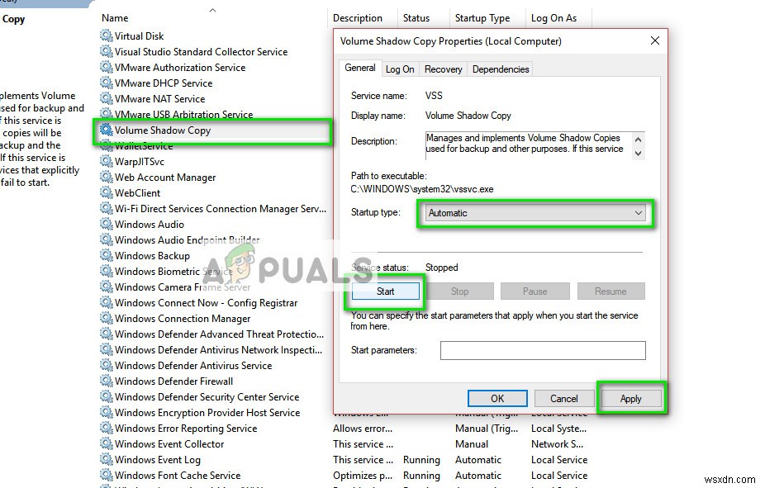Select the WalletService row in the list
Viewport: 765px width, 488px height.
pyautogui.click(x=215, y=146)
